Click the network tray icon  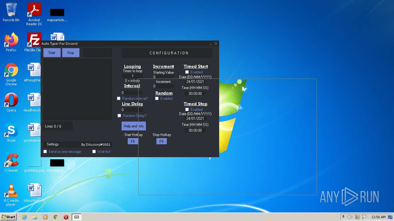point(357,217)
